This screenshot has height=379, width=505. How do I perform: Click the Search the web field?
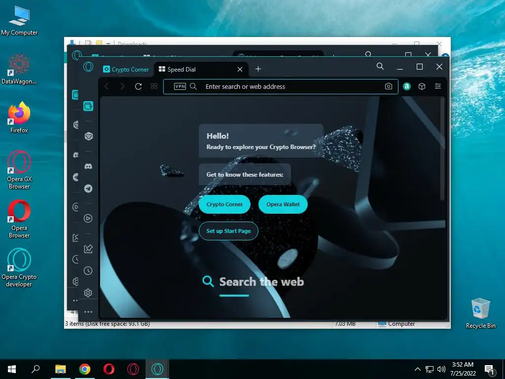261,282
